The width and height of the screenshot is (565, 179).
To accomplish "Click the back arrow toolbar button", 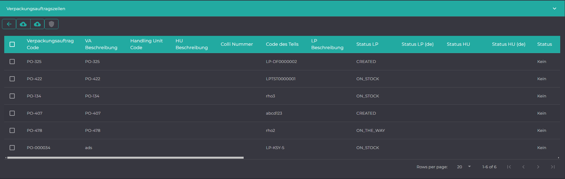I will pyautogui.click(x=9, y=24).
